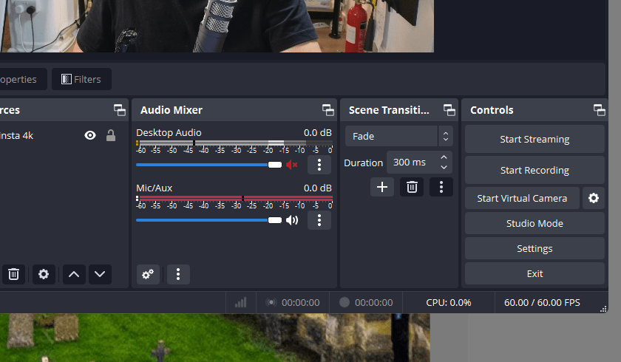Mute Mic/Aux via the speaker icon
The width and height of the screenshot is (621, 362).
coord(292,220)
